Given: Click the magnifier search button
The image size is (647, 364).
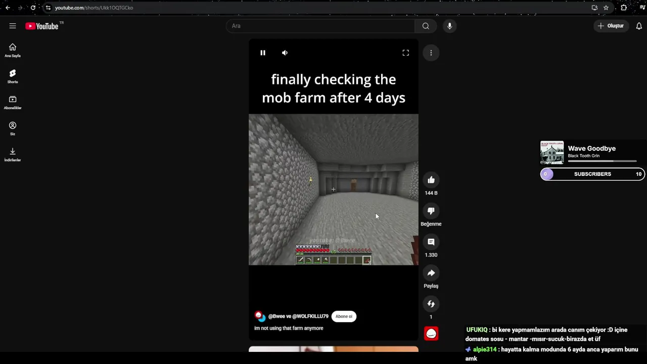Looking at the screenshot, I should tap(426, 26).
